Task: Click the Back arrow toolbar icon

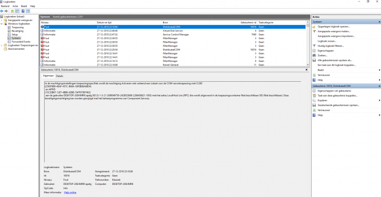Action: pyautogui.click(x=2, y=11)
